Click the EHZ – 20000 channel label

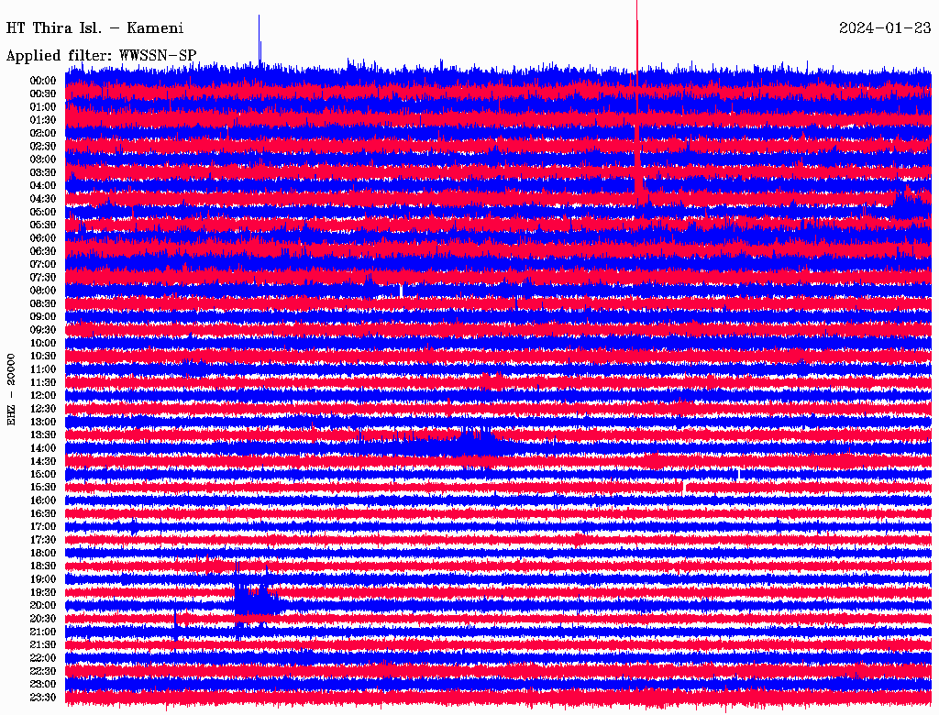tap(11, 390)
